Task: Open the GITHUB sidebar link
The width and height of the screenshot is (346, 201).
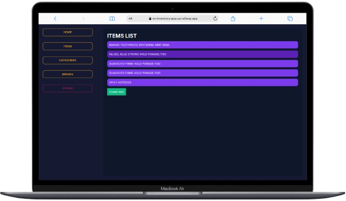Action: (x=68, y=88)
